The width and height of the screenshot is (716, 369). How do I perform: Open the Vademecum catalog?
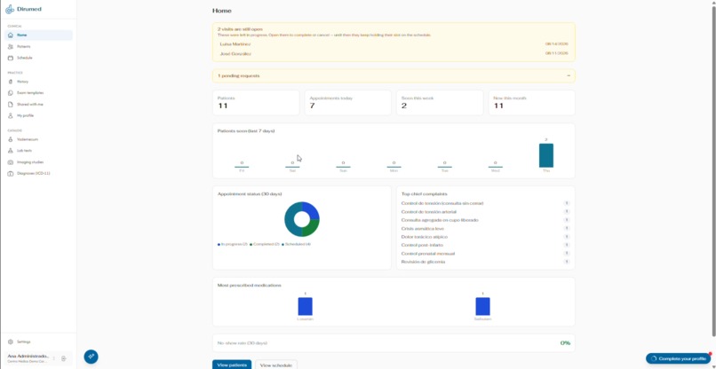(x=38, y=139)
